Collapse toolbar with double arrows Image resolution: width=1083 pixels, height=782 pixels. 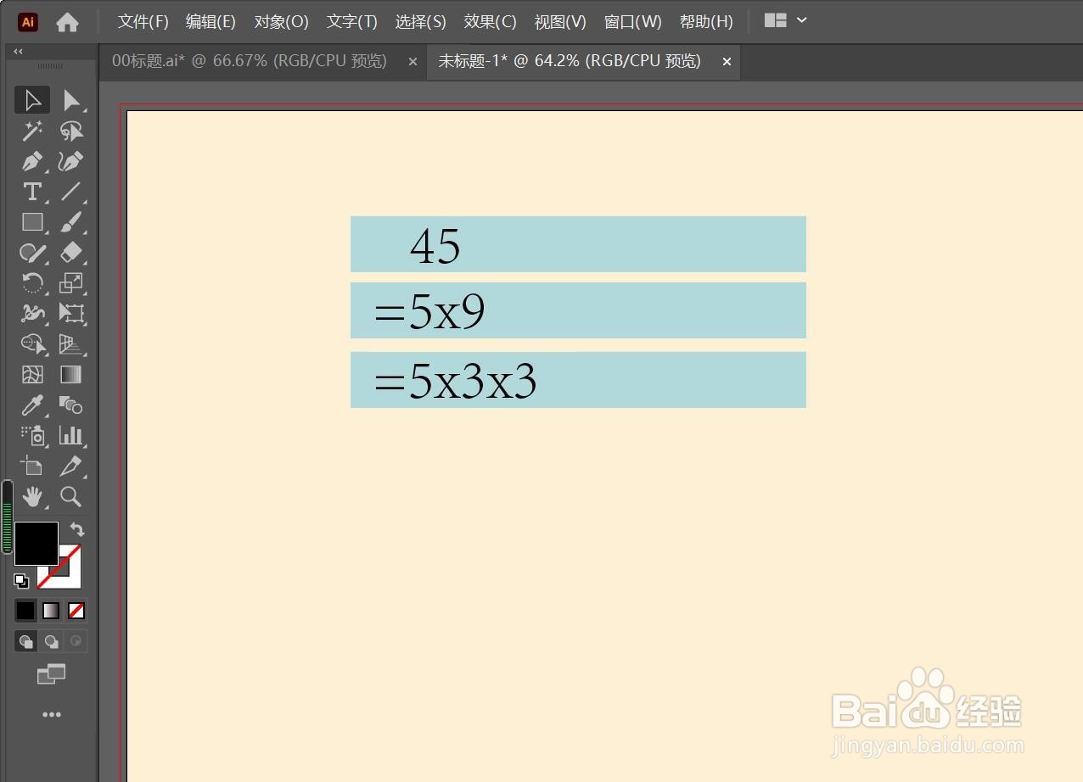tap(18, 52)
